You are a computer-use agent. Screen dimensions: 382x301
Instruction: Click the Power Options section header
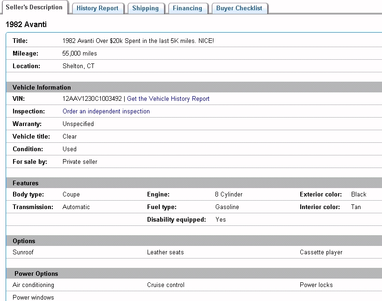point(36,274)
